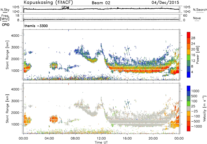
Task: Click the +500 velocity colorbar label
Action: point(194,96)
